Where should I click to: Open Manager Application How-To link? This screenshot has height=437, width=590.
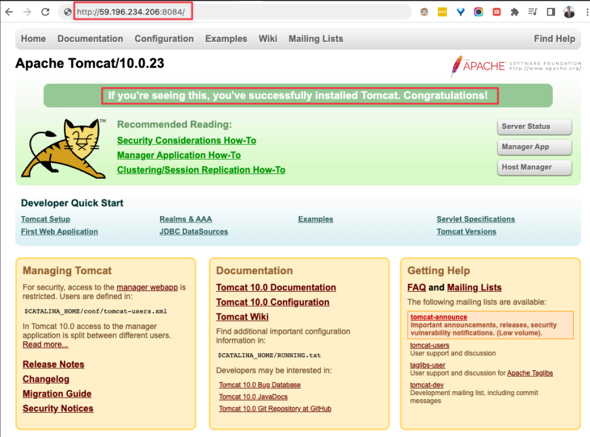[x=179, y=155]
